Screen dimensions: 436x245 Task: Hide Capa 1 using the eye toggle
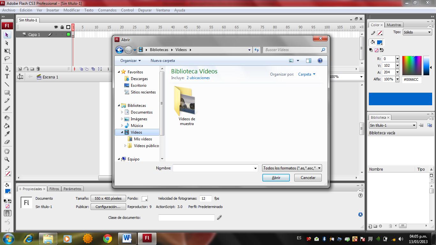(x=56, y=34)
